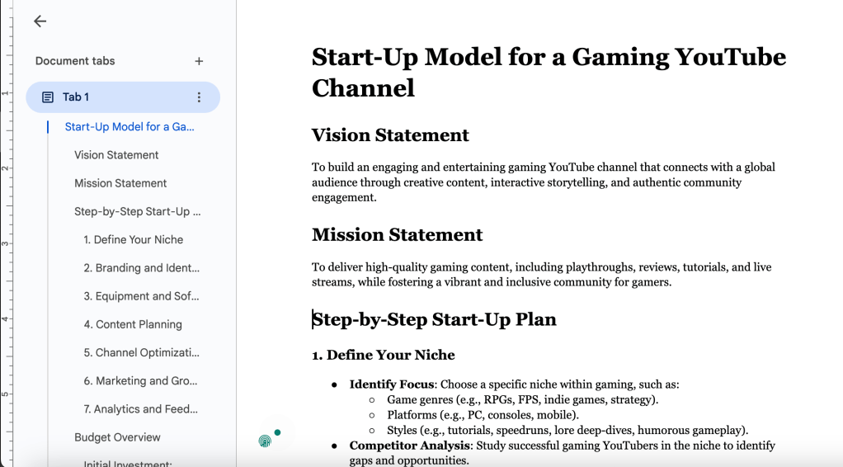Click the fingerprint-style floating icon
This screenshot has height=467, width=843.
point(265,441)
